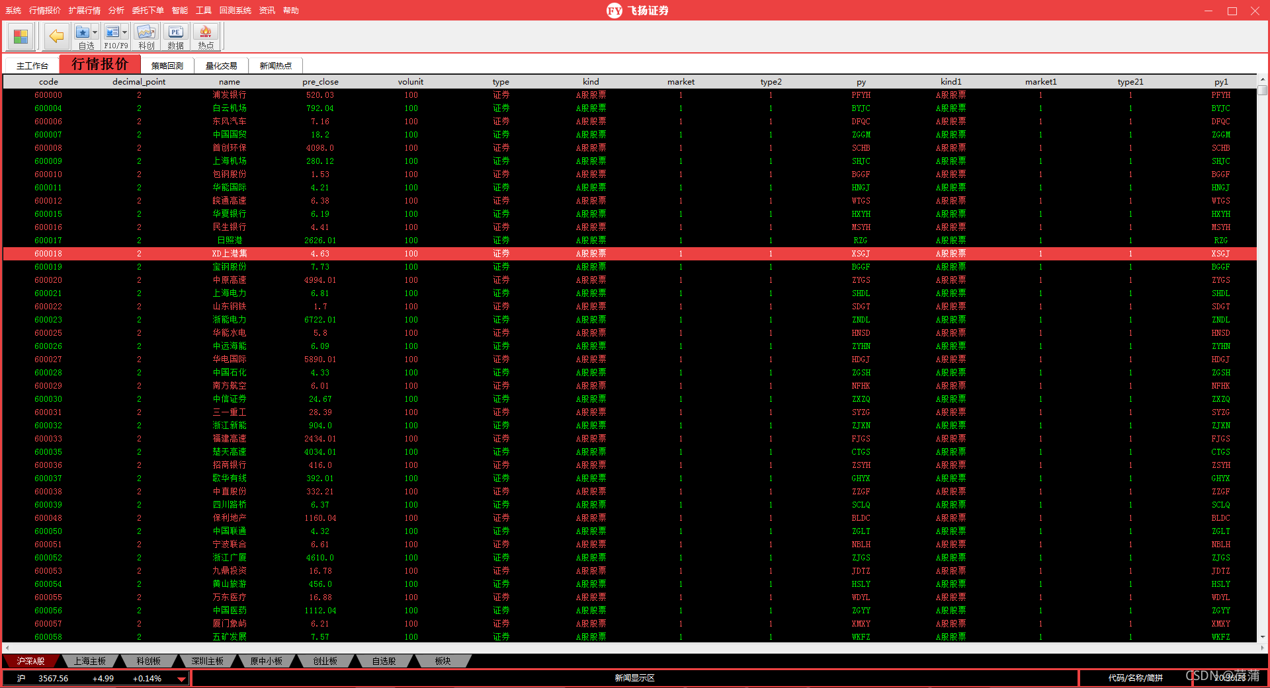
Task: Select the 招商银行 stock name
Action: click(230, 465)
